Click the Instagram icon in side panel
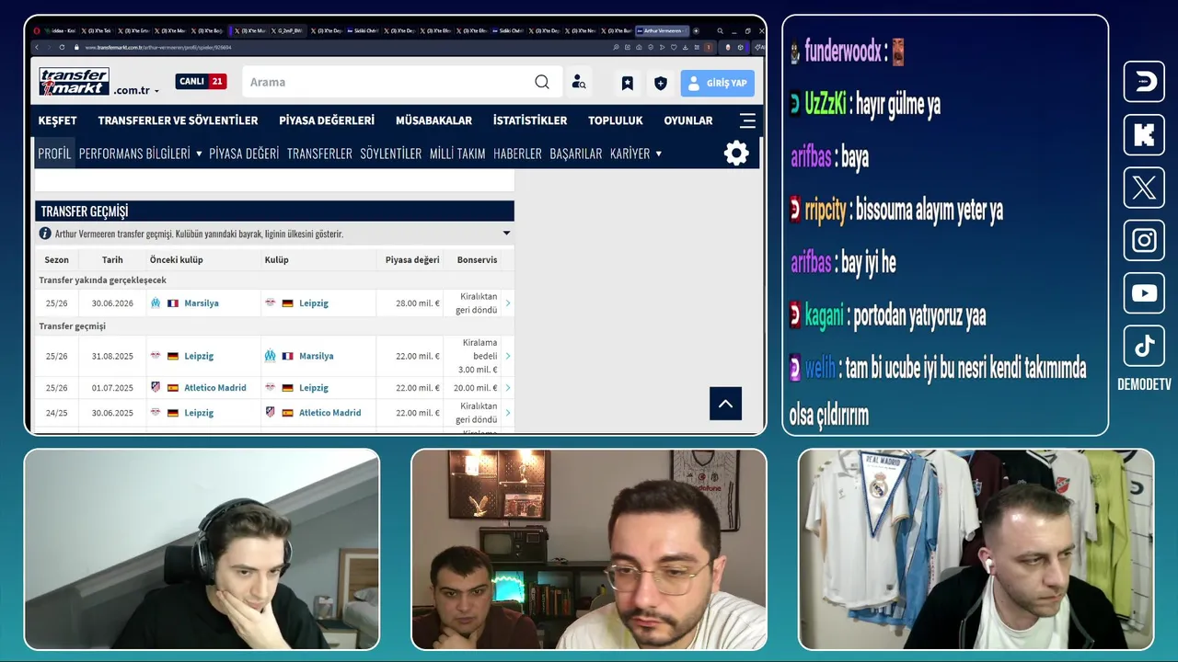Viewport: 1178px width, 662px height. coord(1144,241)
